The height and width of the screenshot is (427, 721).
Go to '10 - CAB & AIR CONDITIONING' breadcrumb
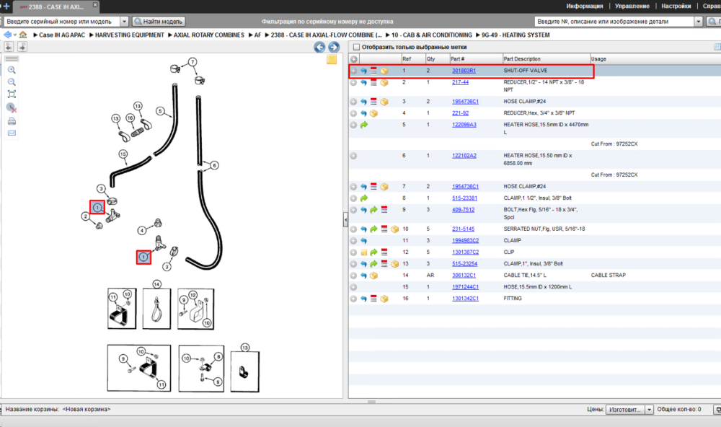click(x=431, y=35)
